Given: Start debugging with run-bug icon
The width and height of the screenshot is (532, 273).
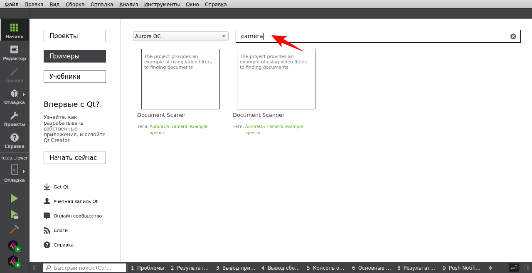Looking at the screenshot, I should pos(15,214).
